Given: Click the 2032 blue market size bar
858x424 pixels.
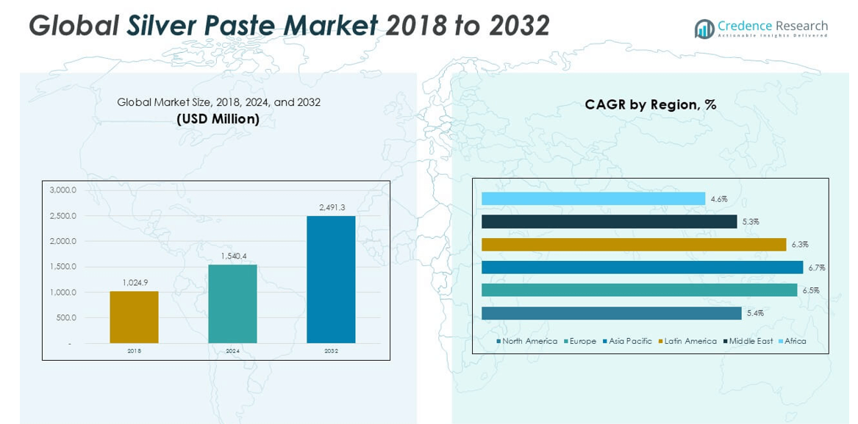Looking at the screenshot, I should tap(331, 280).
